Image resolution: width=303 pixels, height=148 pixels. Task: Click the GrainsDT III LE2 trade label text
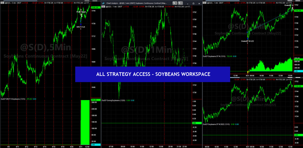[247, 41]
